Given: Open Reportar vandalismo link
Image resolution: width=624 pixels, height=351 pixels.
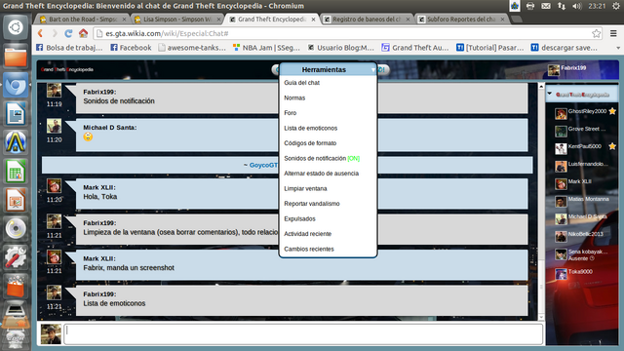Looking at the screenshot, I should pos(312,204).
